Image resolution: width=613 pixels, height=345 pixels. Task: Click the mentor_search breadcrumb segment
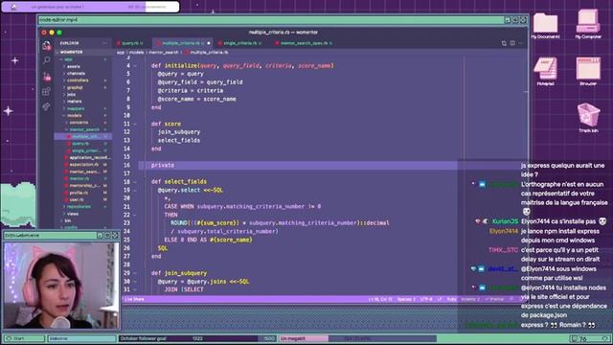[164, 52]
